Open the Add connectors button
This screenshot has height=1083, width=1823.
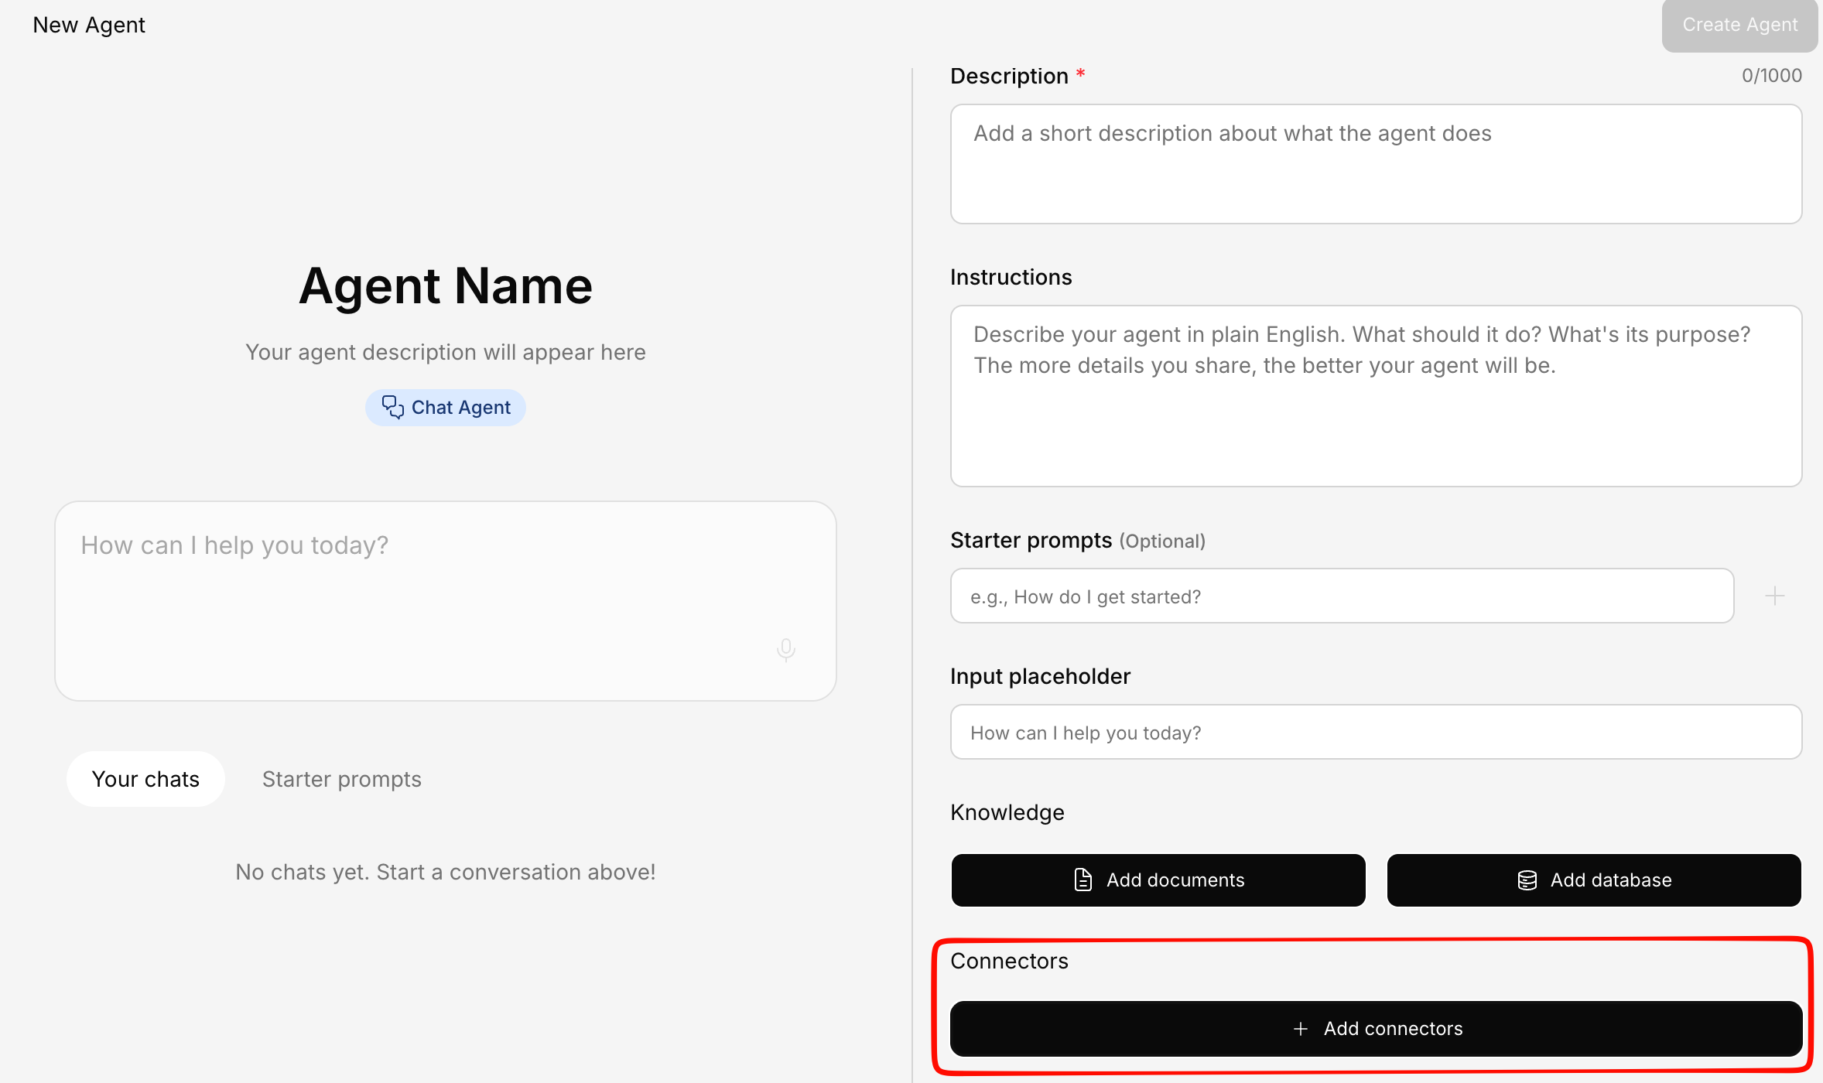[1376, 1028]
